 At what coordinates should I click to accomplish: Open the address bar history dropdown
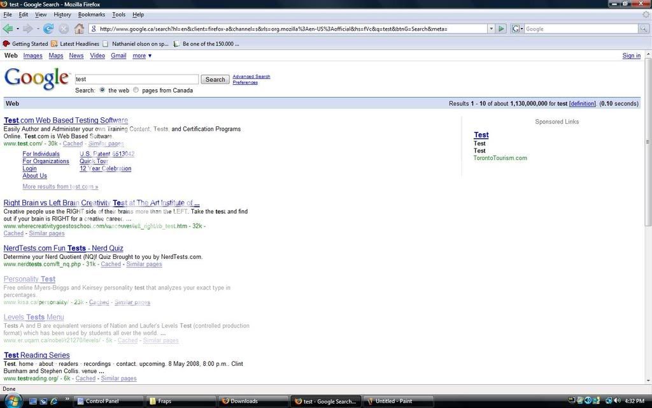click(x=491, y=29)
